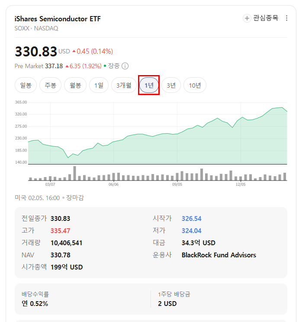Click the 관심종목 watchlist label
Image resolution: width=299 pixels, height=322 pixels.
click(x=266, y=18)
